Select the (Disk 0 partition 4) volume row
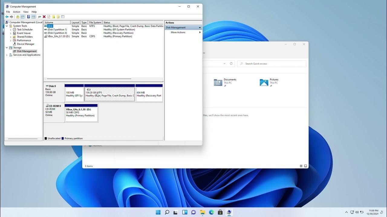The image size is (387, 217). point(103,33)
